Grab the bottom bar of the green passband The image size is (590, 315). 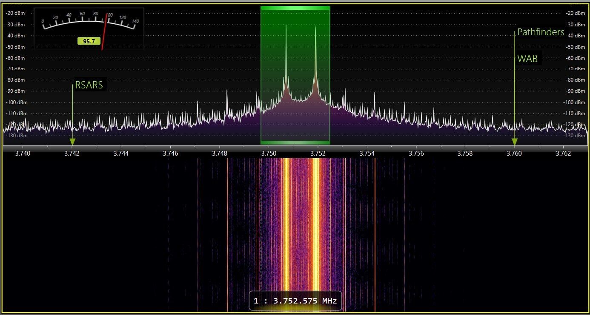click(295, 142)
